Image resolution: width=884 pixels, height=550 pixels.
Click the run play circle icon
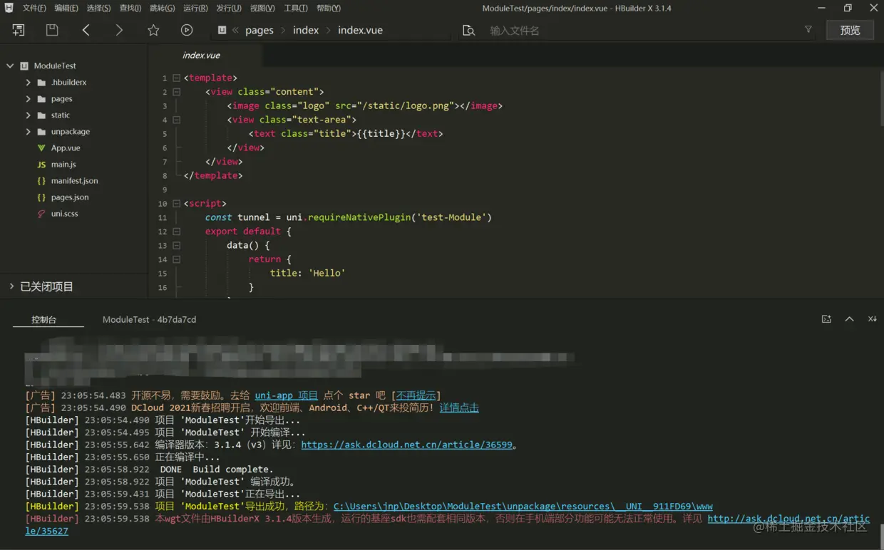click(x=187, y=30)
